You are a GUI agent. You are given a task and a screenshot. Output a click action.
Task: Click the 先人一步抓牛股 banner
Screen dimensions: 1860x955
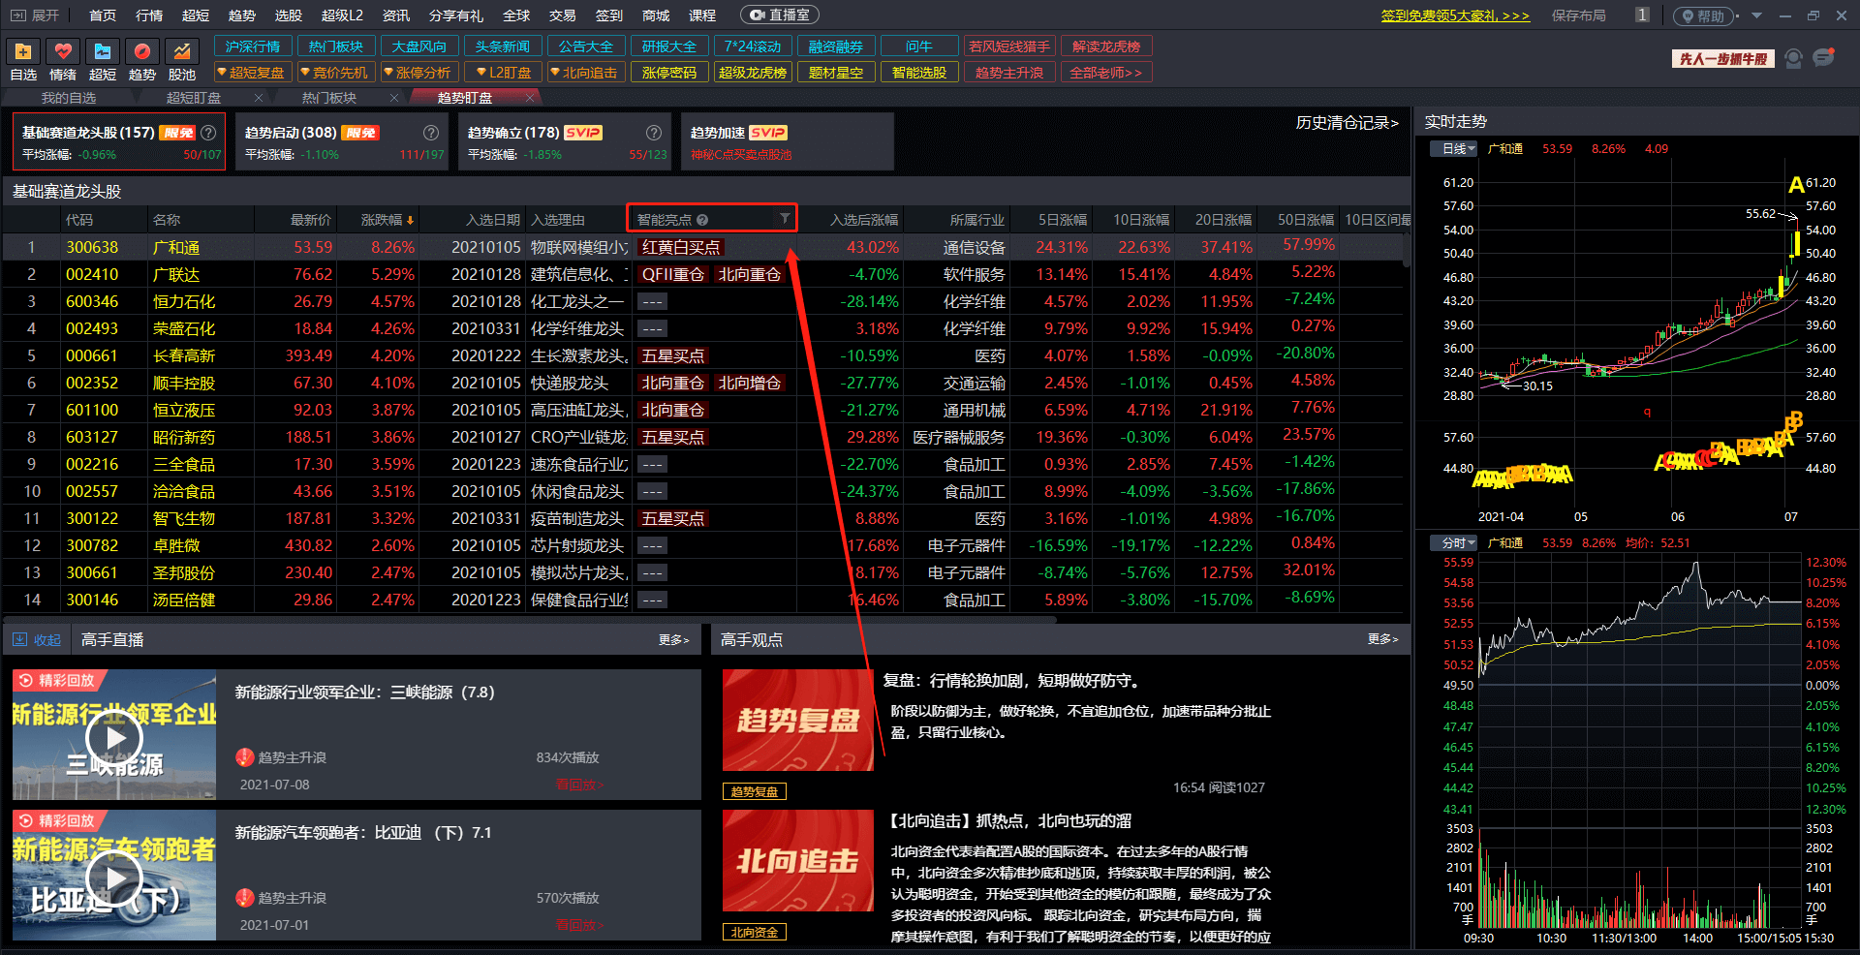pos(1723,59)
